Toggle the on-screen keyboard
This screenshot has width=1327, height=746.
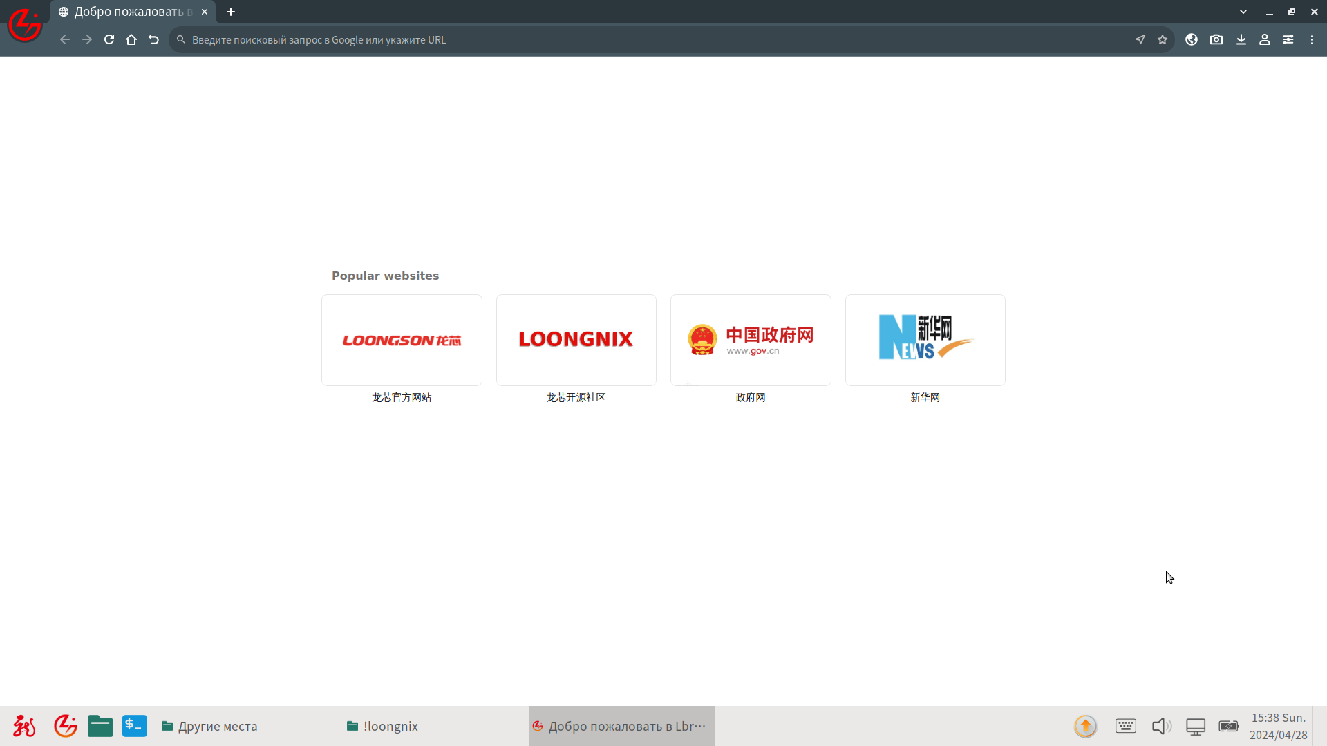(x=1126, y=726)
